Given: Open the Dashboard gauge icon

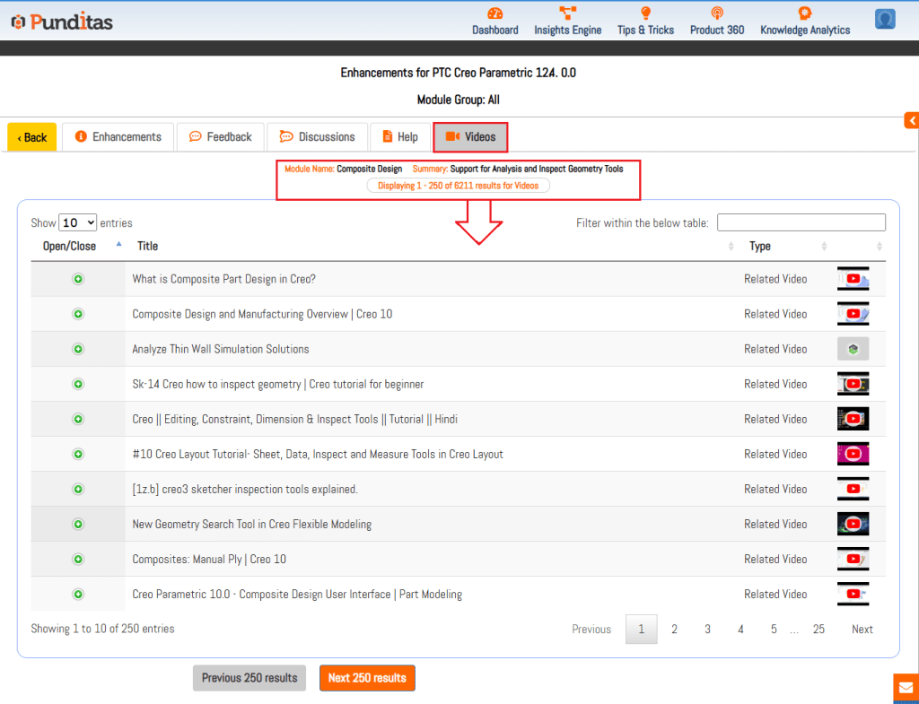Looking at the screenshot, I should pyautogui.click(x=495, y=13).
